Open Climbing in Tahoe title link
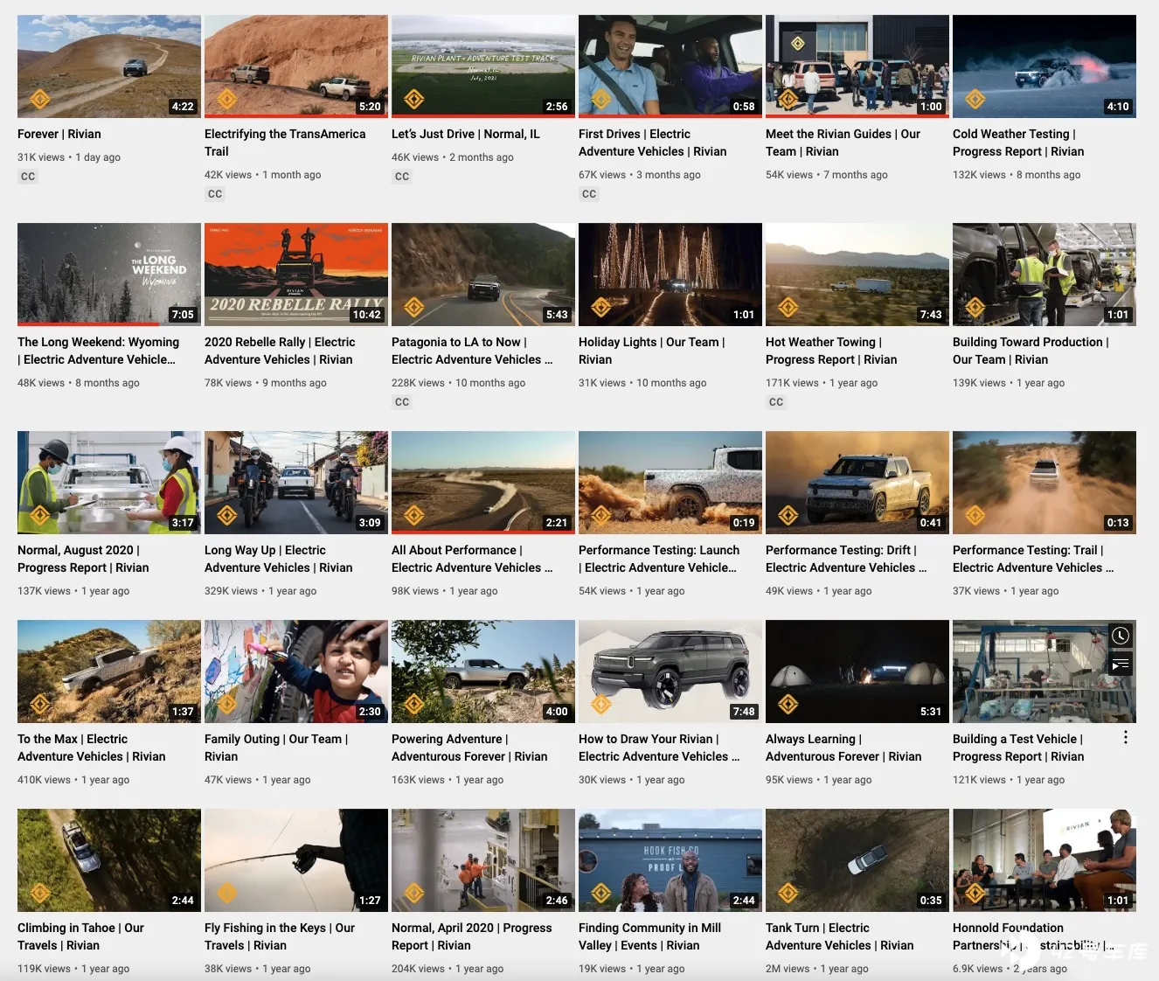 [80, 936]
